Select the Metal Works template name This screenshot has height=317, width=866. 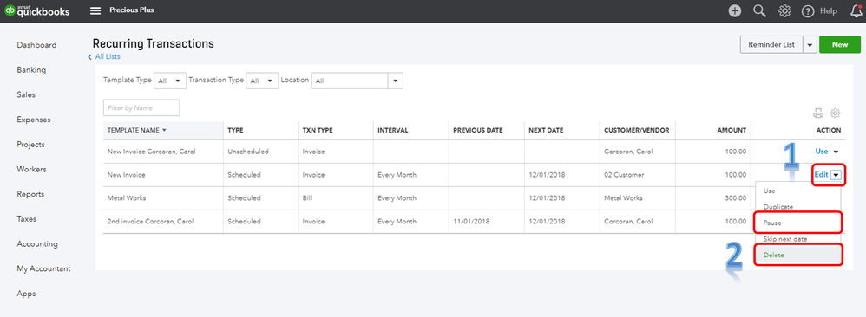(127, 198)
